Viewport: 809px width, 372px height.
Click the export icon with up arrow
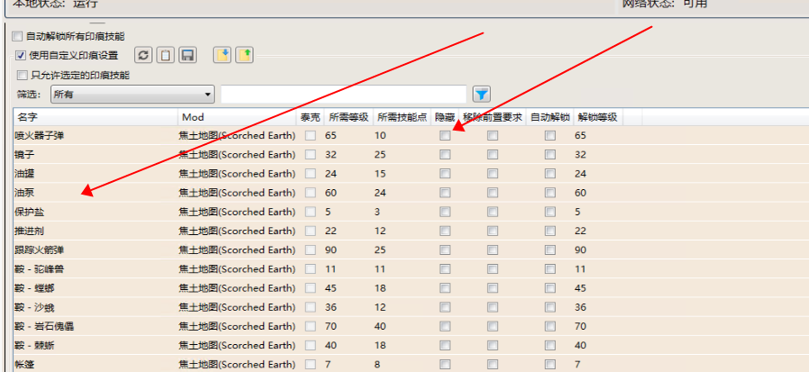point(244,56)
